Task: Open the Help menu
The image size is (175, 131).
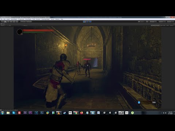Action: point(62,19)
